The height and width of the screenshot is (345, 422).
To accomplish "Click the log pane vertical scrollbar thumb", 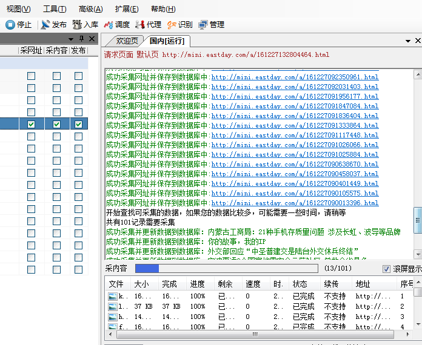I will [x=418, y=220].
